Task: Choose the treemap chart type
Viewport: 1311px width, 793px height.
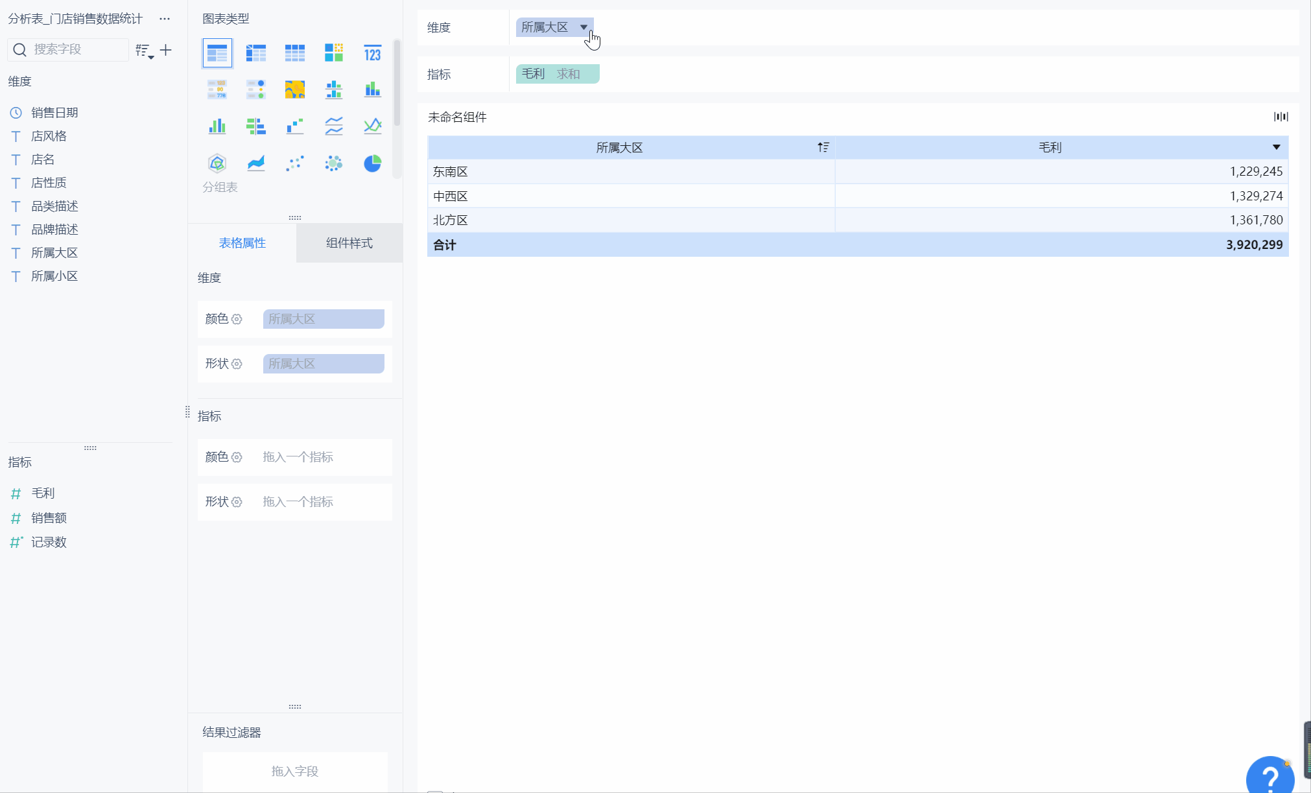Action: pos(334,53)
